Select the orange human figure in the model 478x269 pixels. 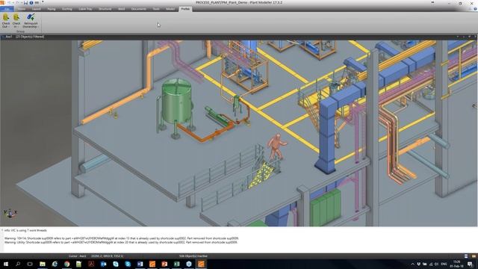pyautogui.click(x=276, y=146)
